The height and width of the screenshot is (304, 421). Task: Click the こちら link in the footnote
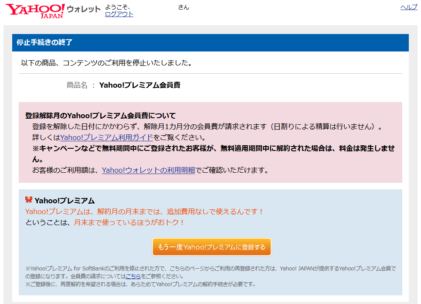[x=133, y=276]
